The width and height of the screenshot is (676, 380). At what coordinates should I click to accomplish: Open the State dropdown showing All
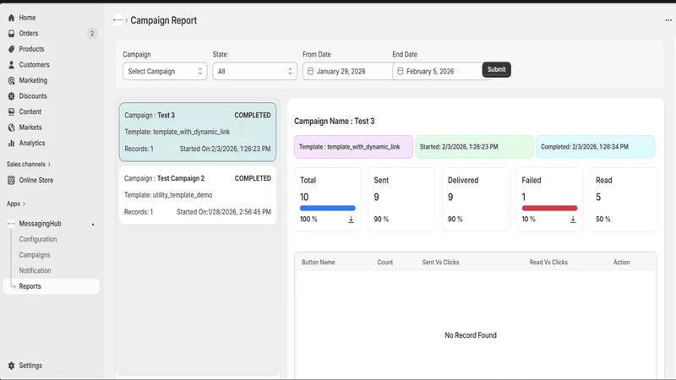coord(255,71)
